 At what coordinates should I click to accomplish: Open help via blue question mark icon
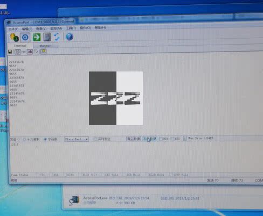[70, 37]
